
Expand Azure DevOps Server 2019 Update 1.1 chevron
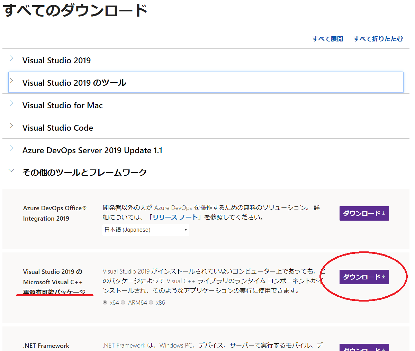click(x=11, y=148)
